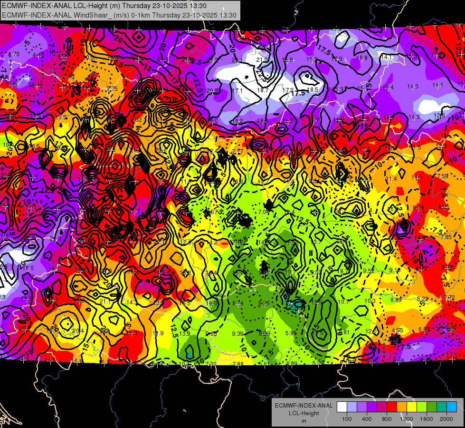The width and height of the screenshot is (465, 428).
Task: Click the 11.4 value in the orange area
Action: click(391, 178)
